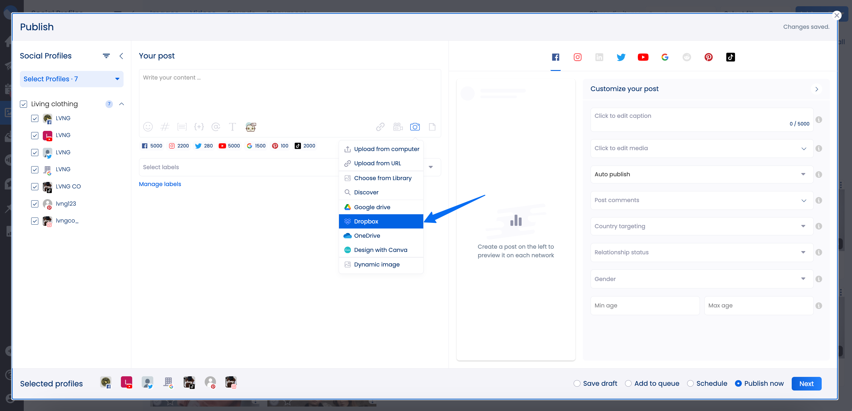Switch preview to Instagram tab

pos(578,57)
